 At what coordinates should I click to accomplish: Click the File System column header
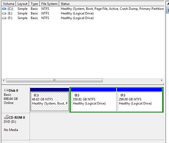point(49,4)
